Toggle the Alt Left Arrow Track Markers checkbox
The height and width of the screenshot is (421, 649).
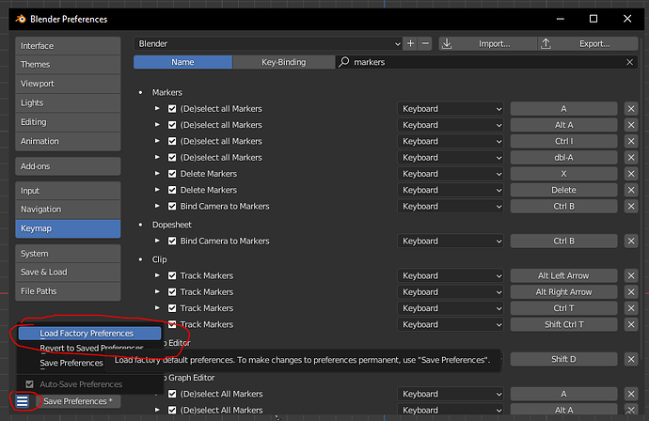pos(172,276)
